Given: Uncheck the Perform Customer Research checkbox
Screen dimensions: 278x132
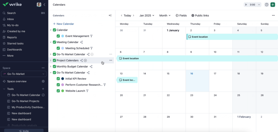Looking at the screenshot, I should (x=58, y=85).
